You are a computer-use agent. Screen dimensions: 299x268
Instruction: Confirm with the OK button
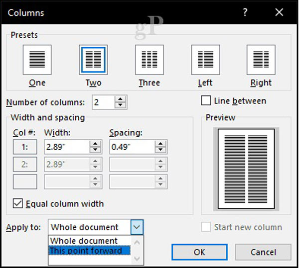[199, 252]
